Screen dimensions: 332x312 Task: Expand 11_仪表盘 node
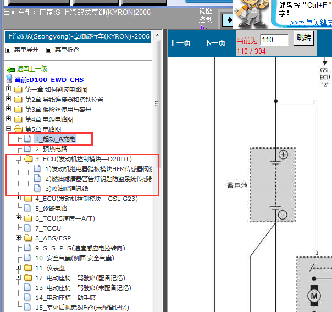click(19, 267)
